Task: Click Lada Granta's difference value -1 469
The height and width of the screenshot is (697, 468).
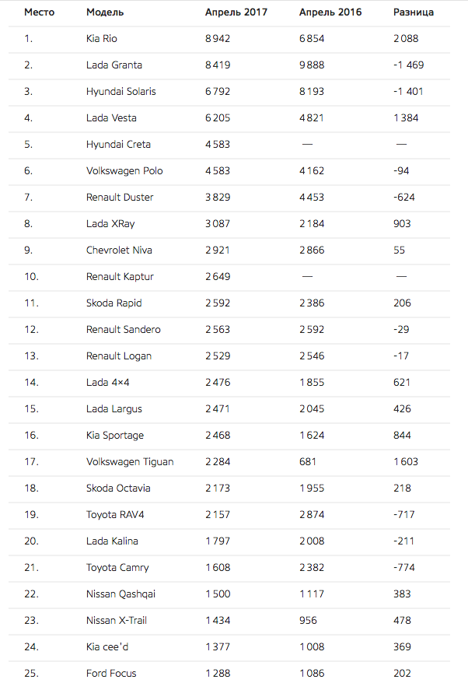Action: click(x=409, y=65)
